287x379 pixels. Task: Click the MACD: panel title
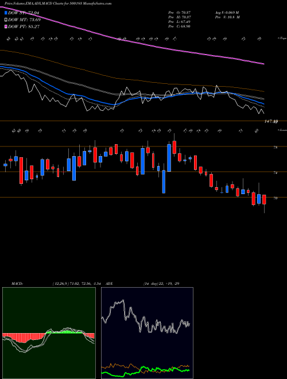pos(17,284)
